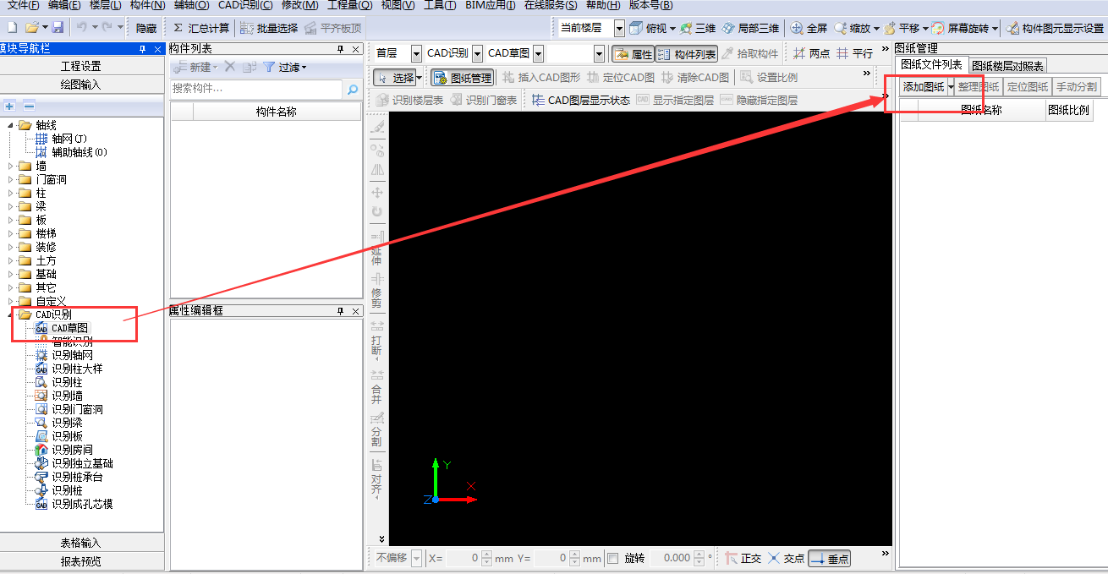
Task: Open 不偏移 offset dropdown
Action: click(415, 558)
